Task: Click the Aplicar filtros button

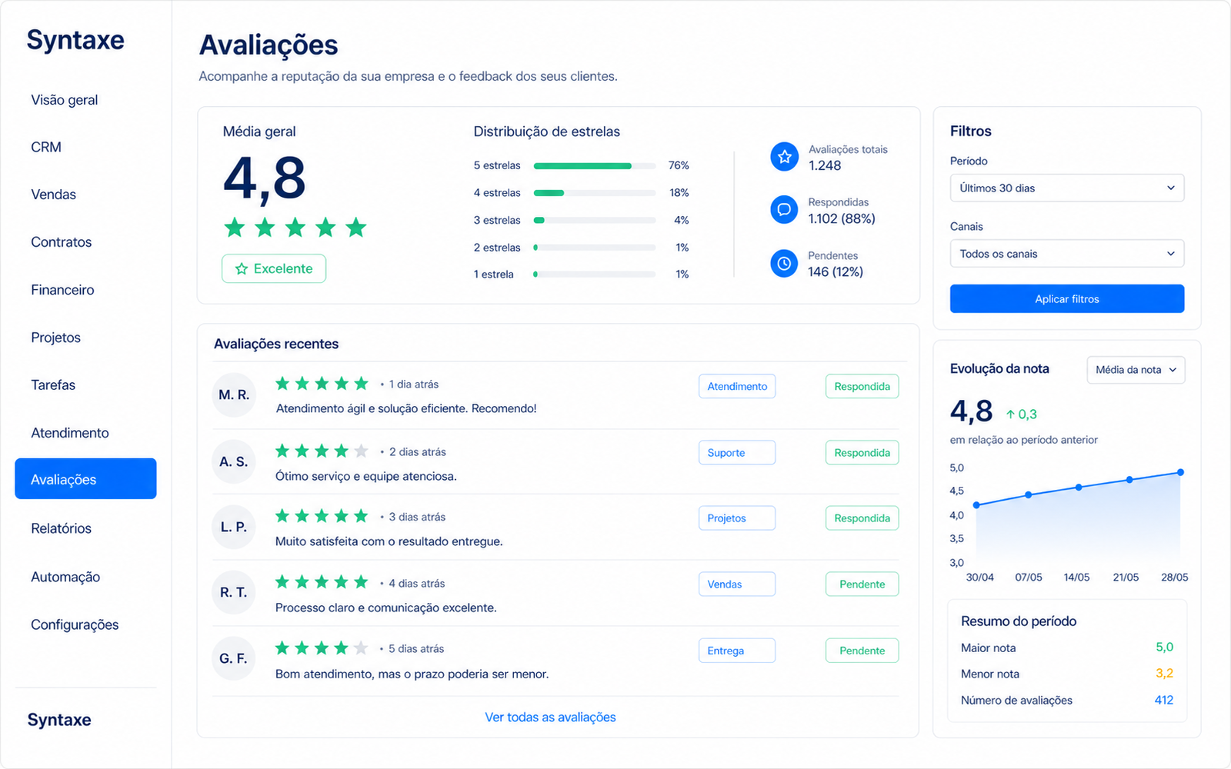Action: (x=1067, y=298)
